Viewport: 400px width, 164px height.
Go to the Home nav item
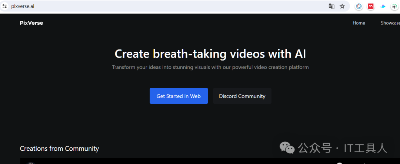(x=359, y=23)
